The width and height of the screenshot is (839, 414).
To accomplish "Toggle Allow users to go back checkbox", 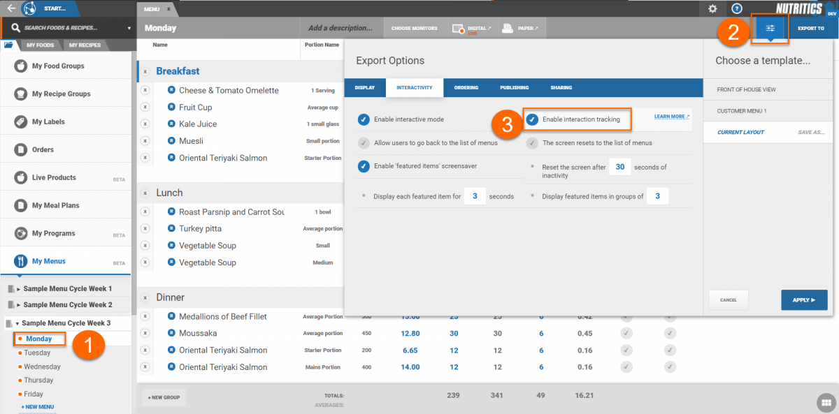I will coord(364,142).
